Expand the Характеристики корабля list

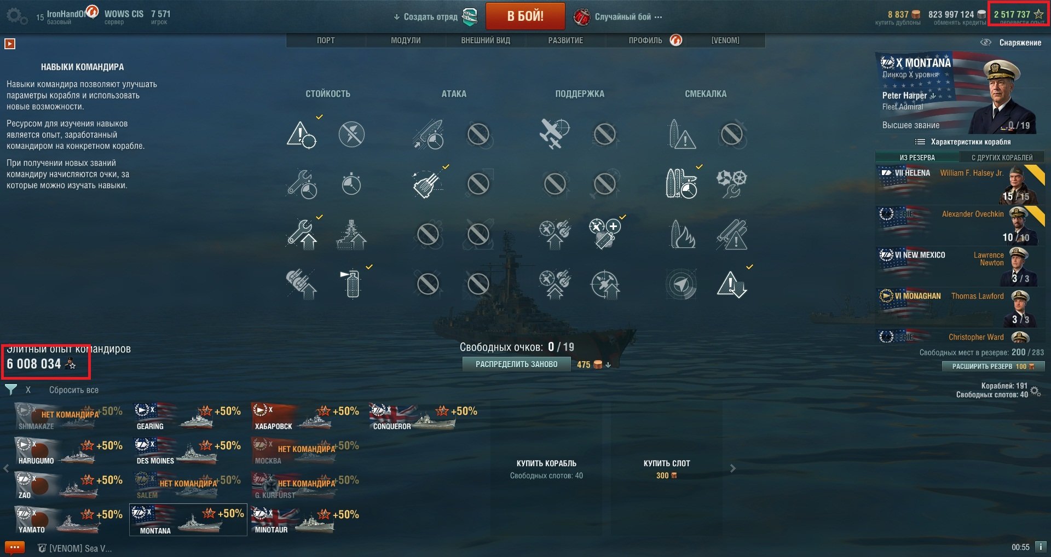963,142
